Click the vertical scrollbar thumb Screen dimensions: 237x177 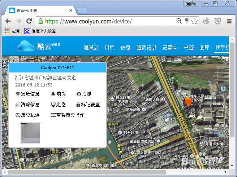point(232,90)
